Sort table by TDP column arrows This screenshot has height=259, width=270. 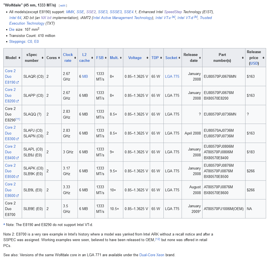[x=161, y=58]
